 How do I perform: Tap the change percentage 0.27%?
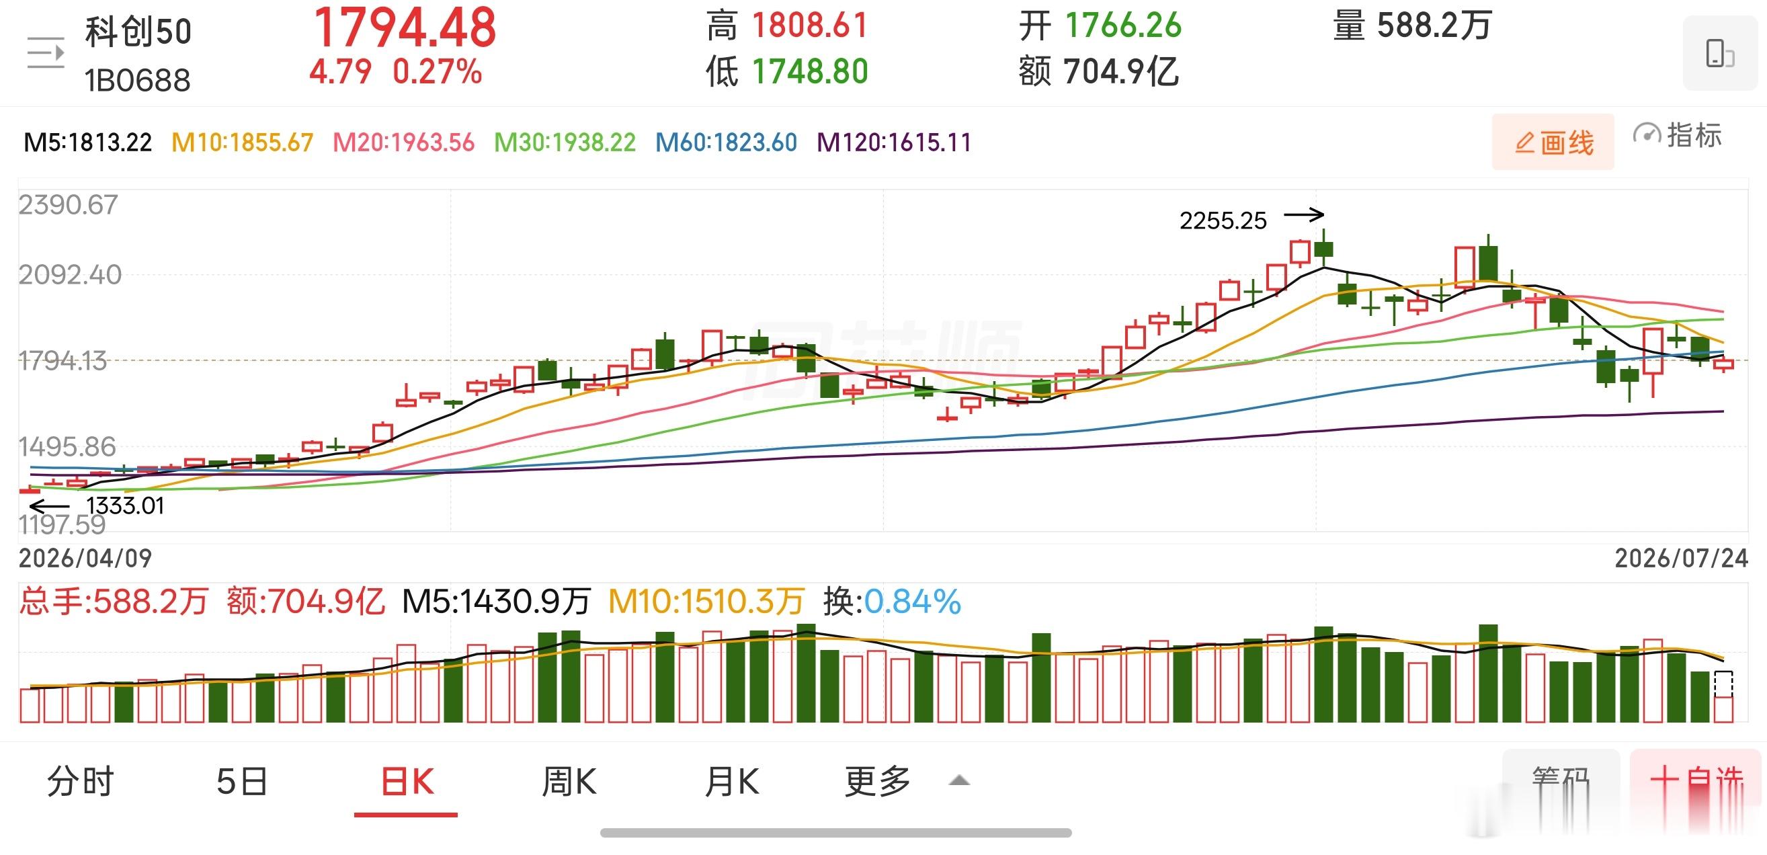[437, 71]
